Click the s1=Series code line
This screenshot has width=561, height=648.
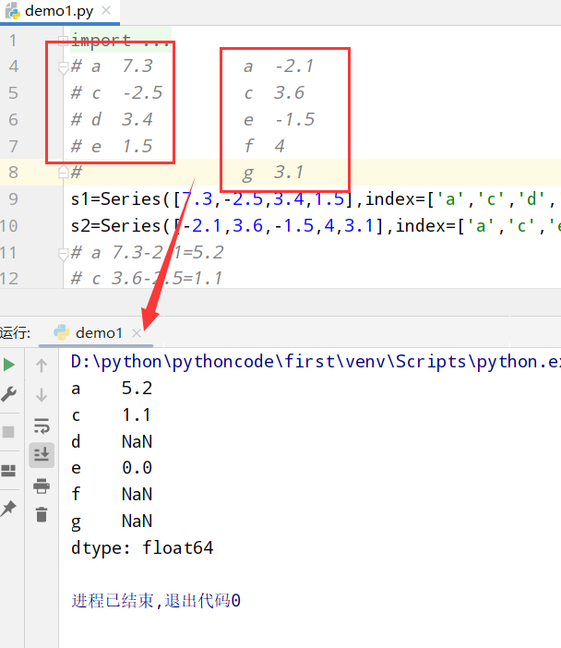(316, 199)
